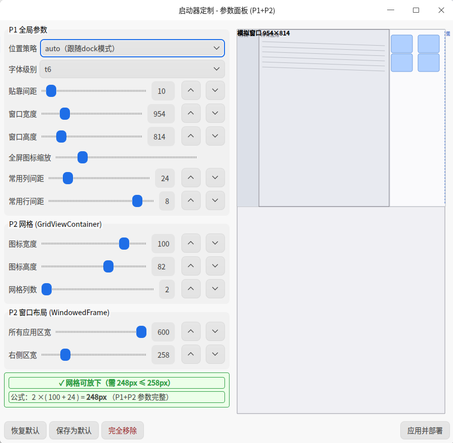Increase 窗口高度 with the up arrow
Viewport: 453px width, 443px height.
[191, 137]
